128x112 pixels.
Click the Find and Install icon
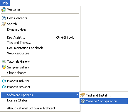82,95
